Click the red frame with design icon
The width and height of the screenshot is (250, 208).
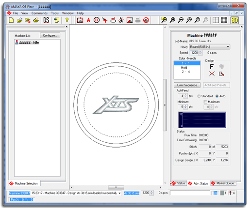click(x=80, y=20)
